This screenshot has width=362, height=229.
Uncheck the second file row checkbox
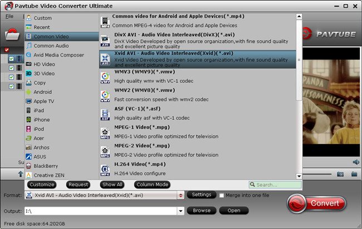click(11, 68)
